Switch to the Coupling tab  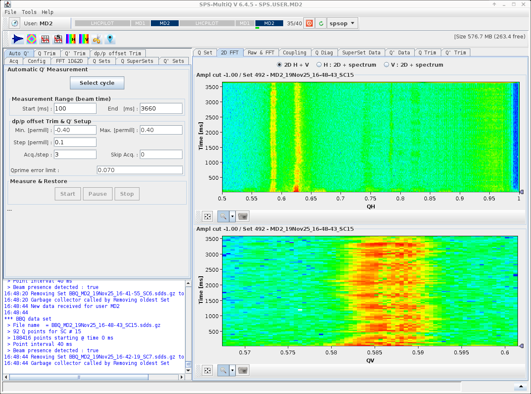(294, 53)
